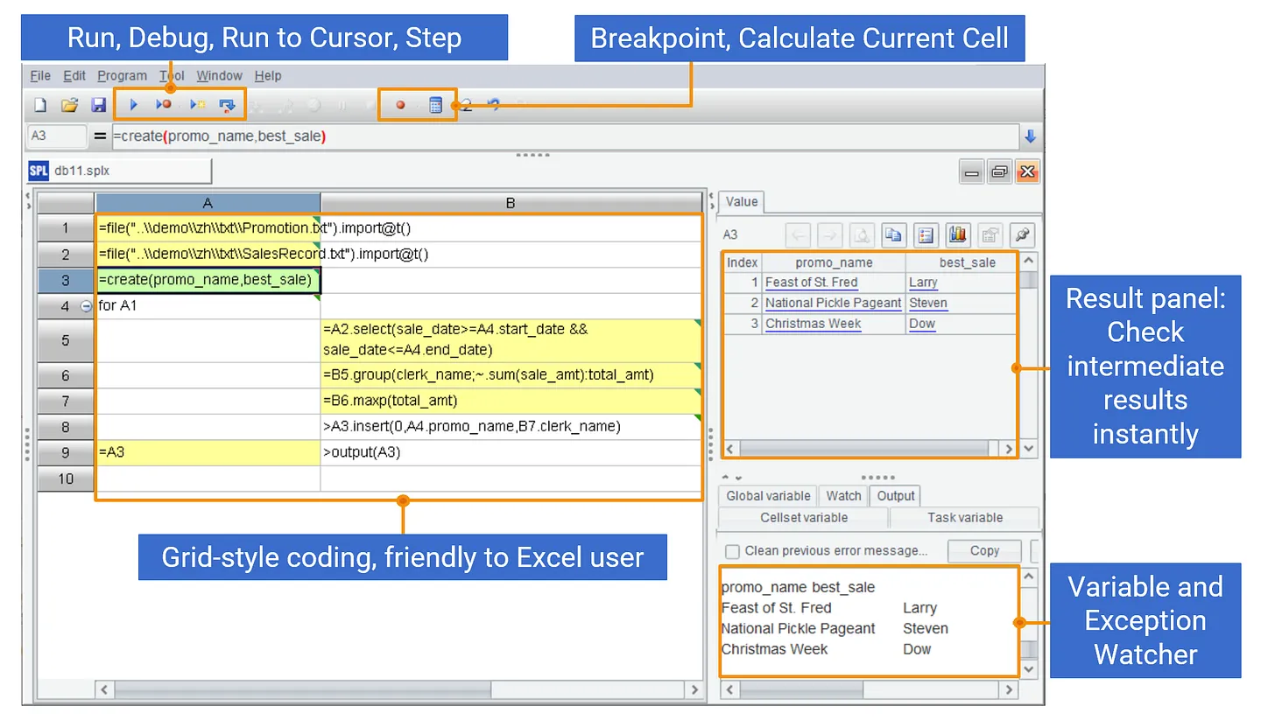Screen dimensions: 1275x720
Task: Run the script with the Run icon
Action: tap(133, 105)
